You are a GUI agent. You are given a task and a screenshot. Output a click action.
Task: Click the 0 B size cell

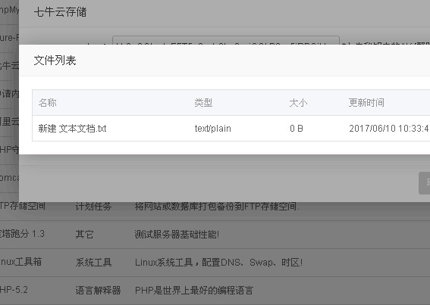[297, 129]
